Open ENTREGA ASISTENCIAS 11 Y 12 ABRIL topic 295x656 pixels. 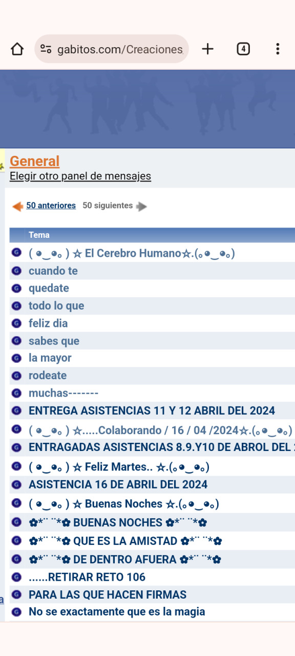pos(152,411)
